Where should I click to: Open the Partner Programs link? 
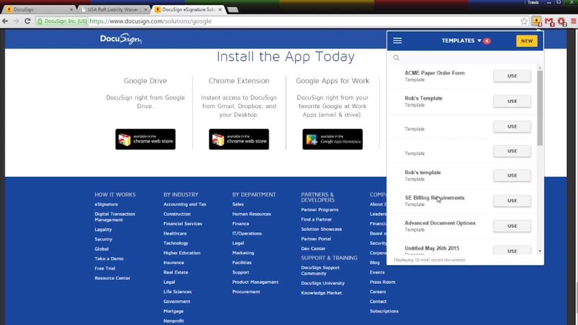click(x=320, y=210)
